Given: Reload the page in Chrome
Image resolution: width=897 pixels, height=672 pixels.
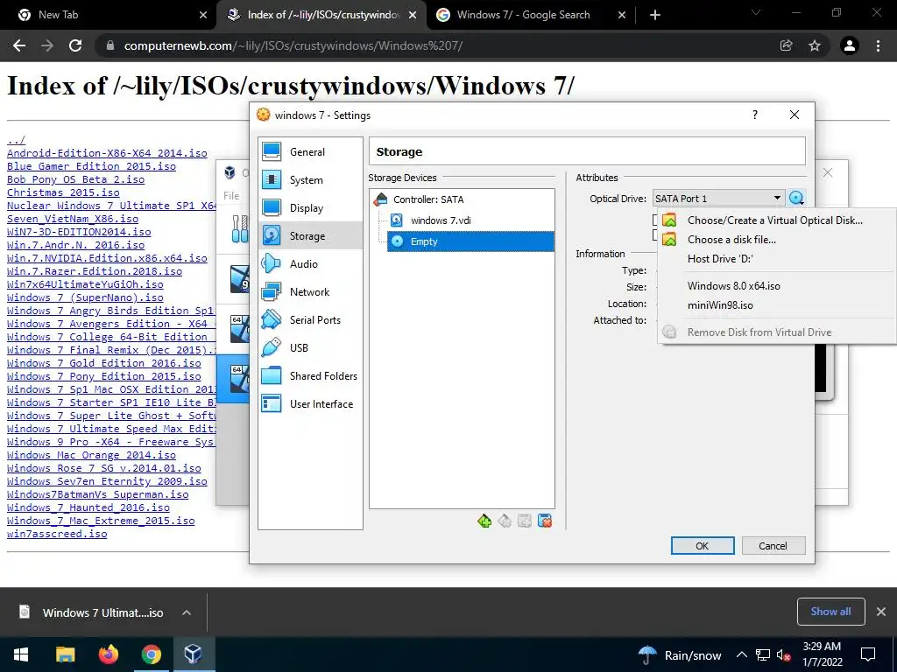Looking at the screenshot, I should 75,45.
